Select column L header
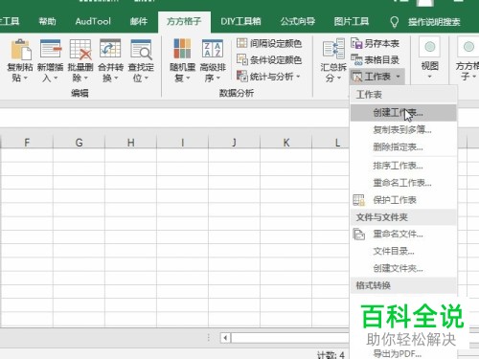Image resolution: width=479 pixels, height=359 pixels. 331,143
